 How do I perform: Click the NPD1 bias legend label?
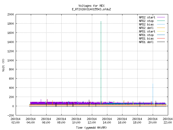tap(146, 38)
